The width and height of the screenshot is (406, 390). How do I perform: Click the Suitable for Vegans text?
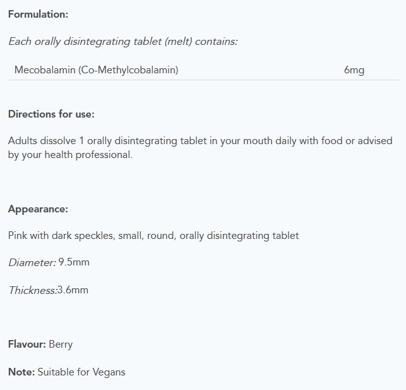click(x=81, y=372)
